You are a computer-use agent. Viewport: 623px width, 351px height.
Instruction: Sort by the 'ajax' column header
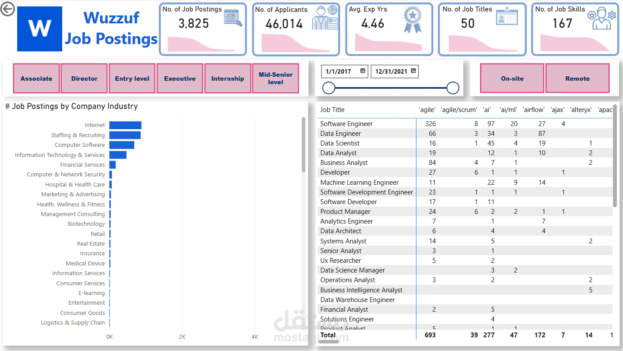[558, 110]
